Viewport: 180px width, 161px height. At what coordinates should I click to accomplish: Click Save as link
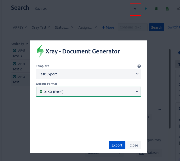click(41, 9)
